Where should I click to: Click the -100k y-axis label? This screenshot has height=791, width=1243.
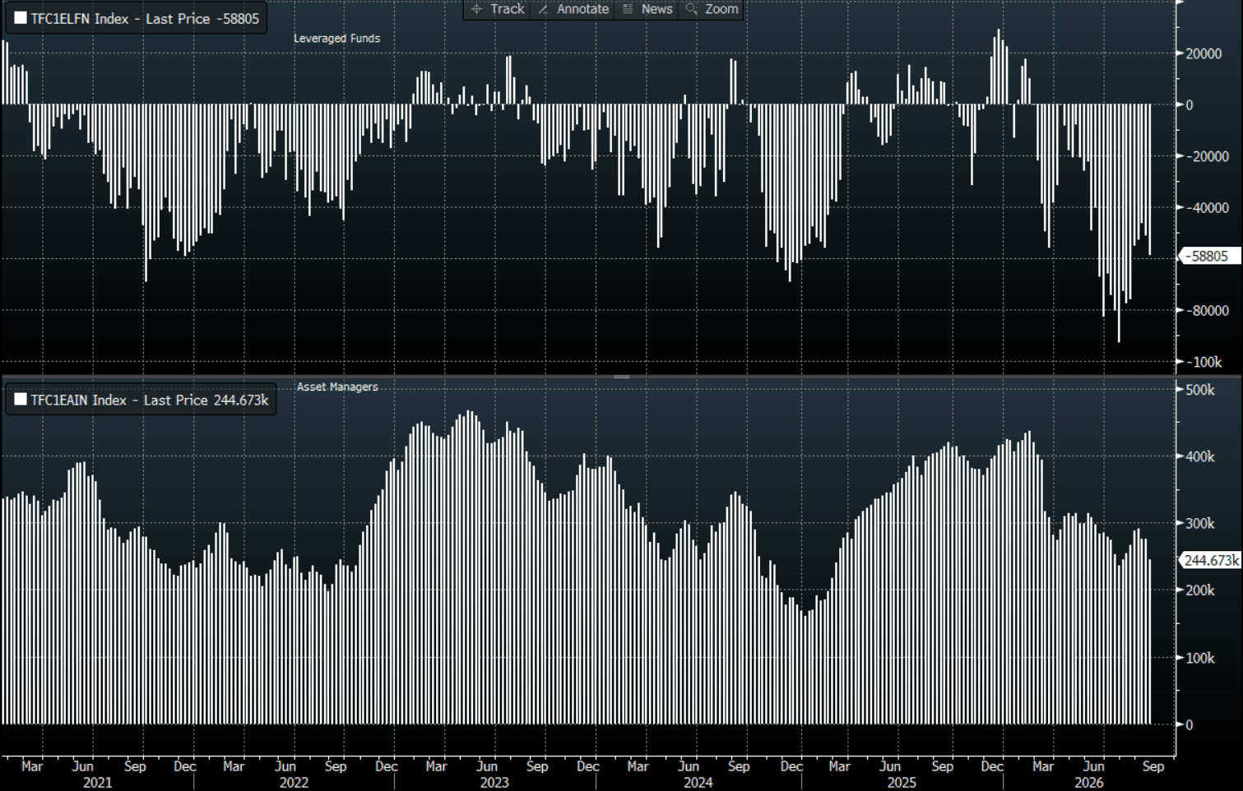click(x=1204, y=362)
